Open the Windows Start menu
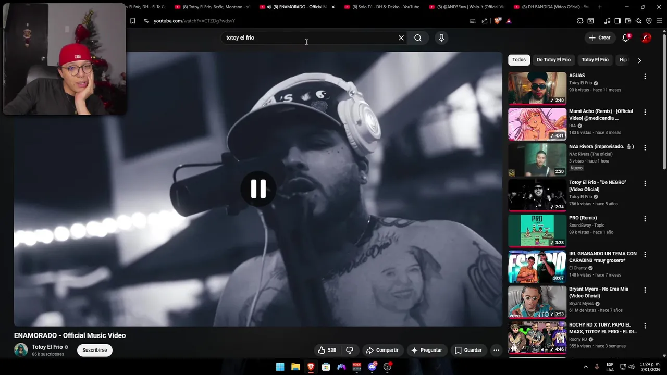This screenshot has width=667, height=375. point(280,367)
